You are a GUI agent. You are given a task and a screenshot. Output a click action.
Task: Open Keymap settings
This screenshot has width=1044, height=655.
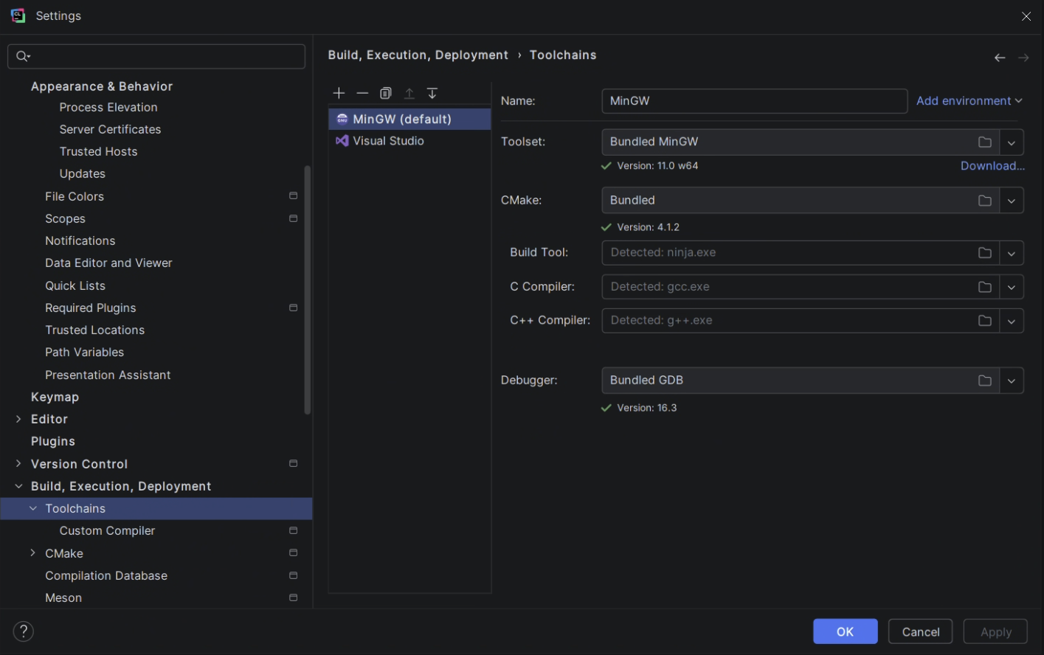click(55, 397)
